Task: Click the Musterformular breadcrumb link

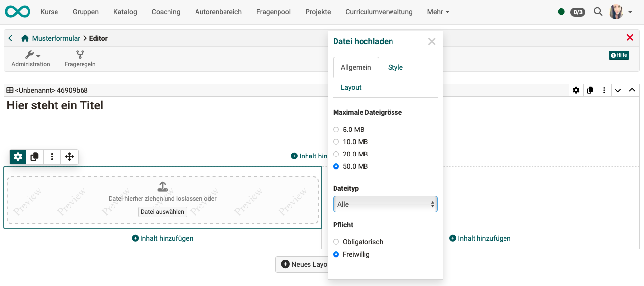Action: pos(56,38)
